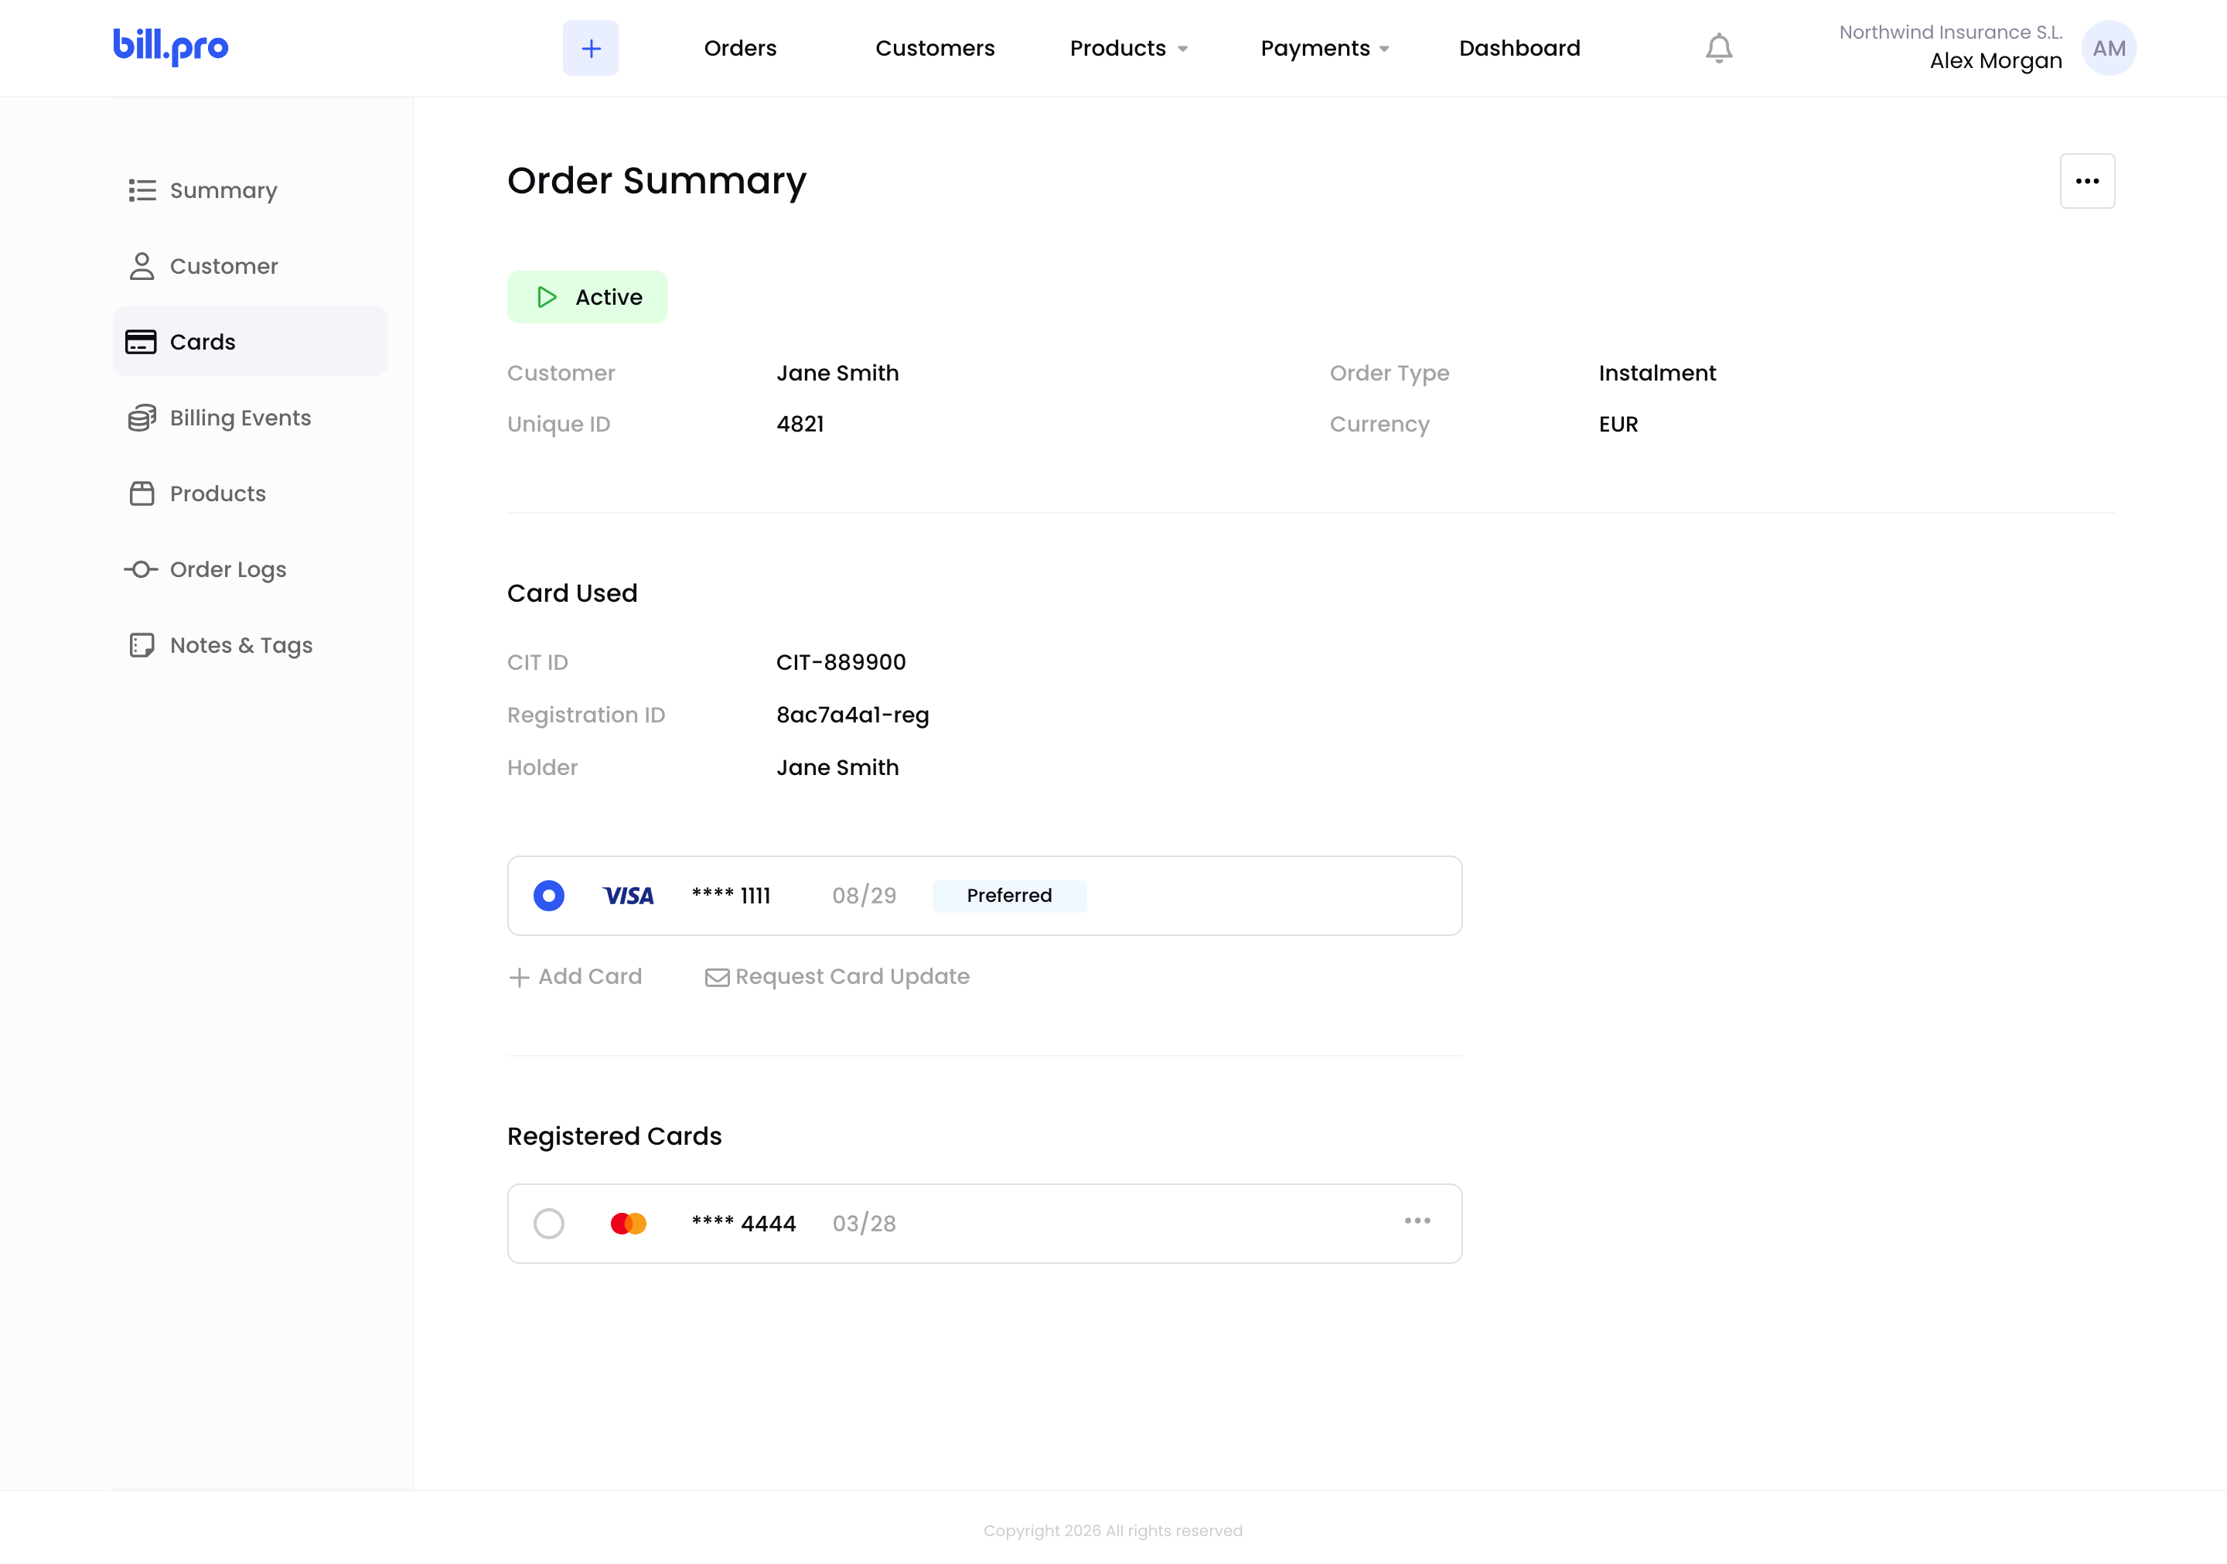This screenshot has height=1564, width=2227.
Task: Click the Visa logo on preferred card
Action: click(629, 896)
